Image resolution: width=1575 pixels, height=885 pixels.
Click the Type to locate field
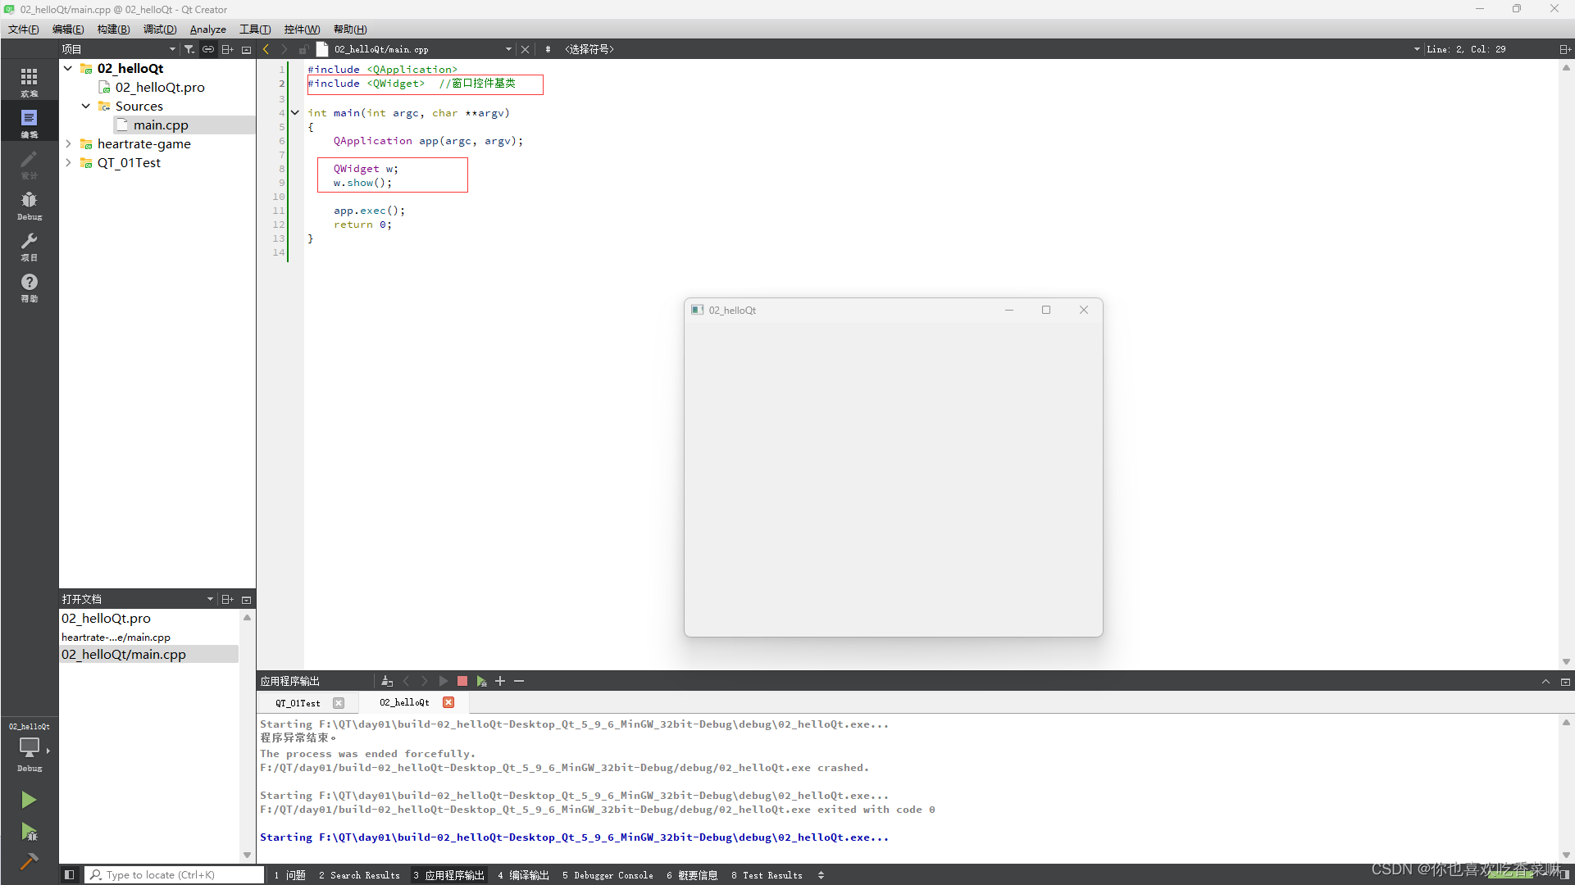174,875
